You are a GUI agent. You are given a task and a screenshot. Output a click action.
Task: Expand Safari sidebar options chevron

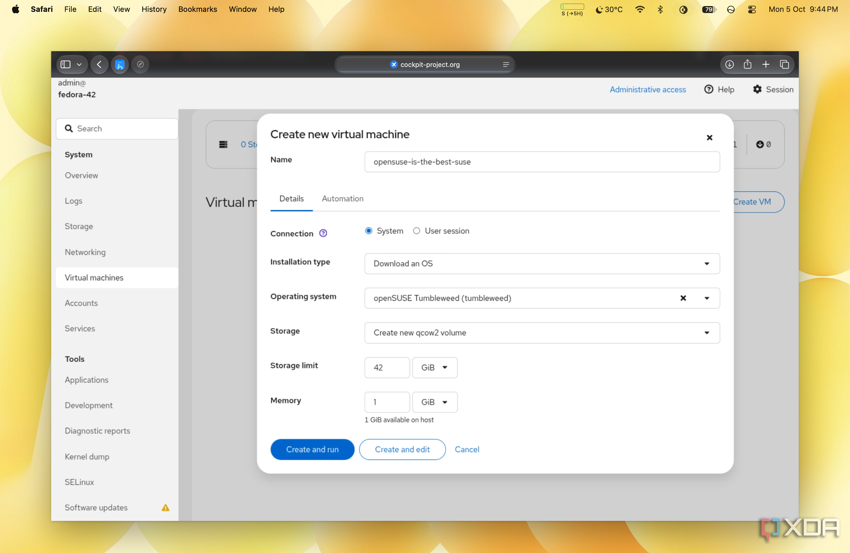tap(79, 64)
